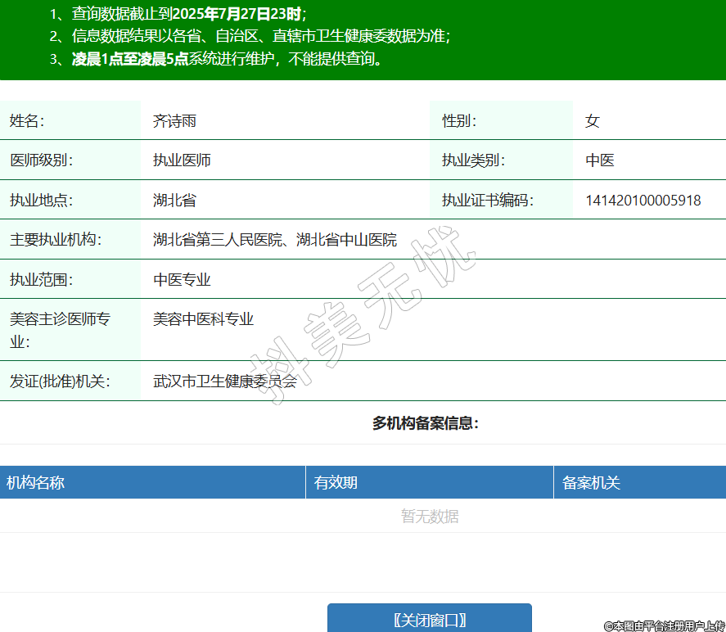
Task: Click the notice about 凌晨1点至凌晨5点 maintenance
Action: click(226, 59)
